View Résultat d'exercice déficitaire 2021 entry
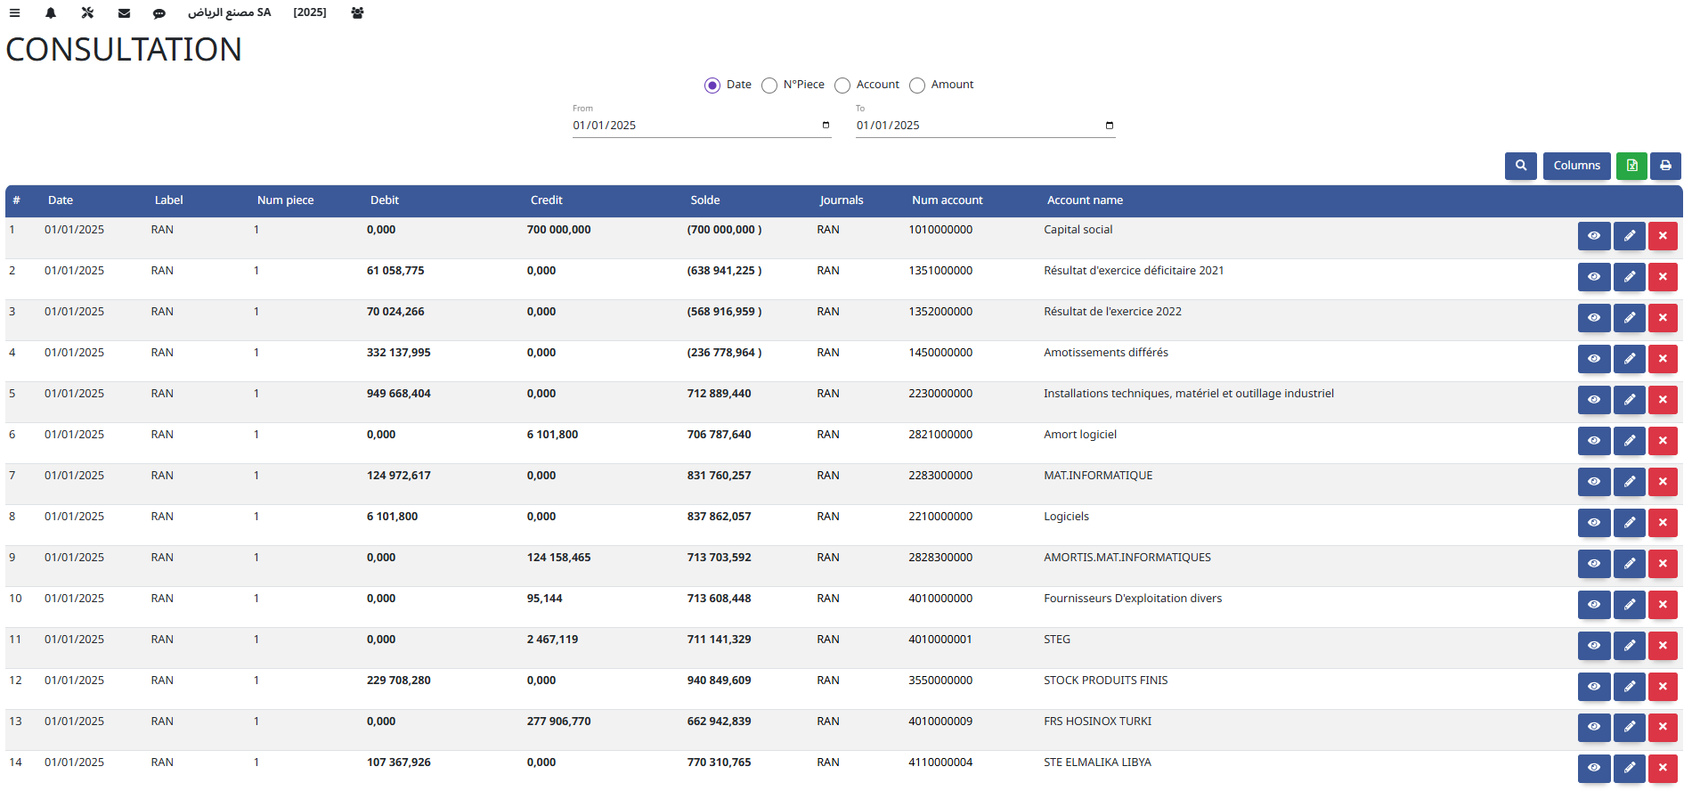The height and width of the screenshot is (791, 1692). coord(1594,277)
